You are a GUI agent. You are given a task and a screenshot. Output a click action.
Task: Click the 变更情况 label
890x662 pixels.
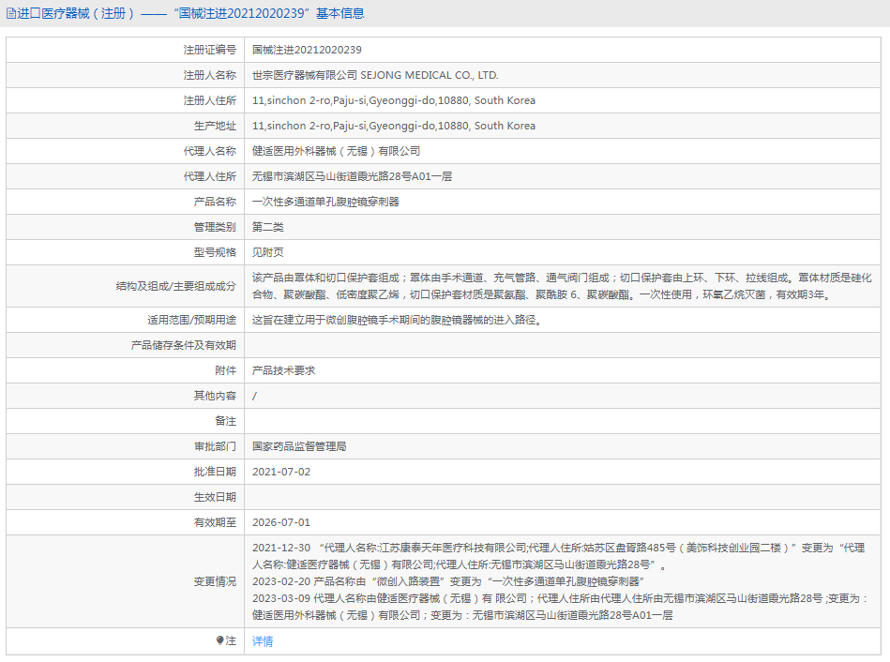coord(215,581)
